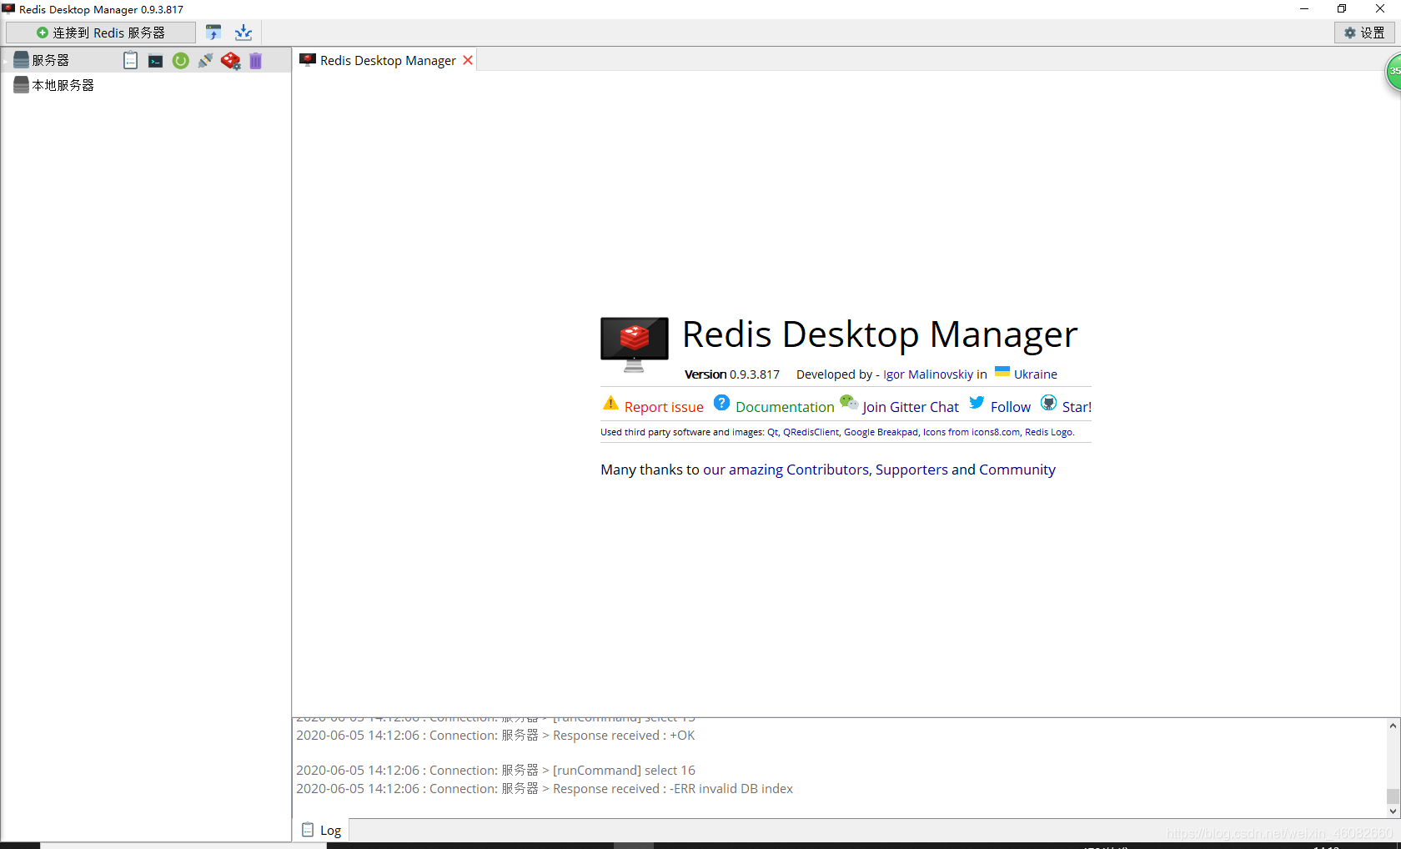Click the Star! link
This screenshot has height=849, width=1401.
click(x=1077, y=407)
